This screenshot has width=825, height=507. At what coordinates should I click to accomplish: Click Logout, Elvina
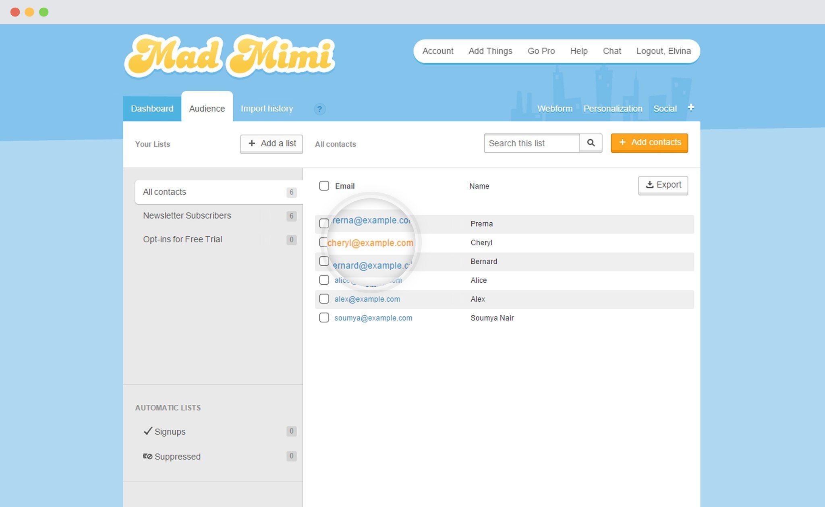[663, 51]
